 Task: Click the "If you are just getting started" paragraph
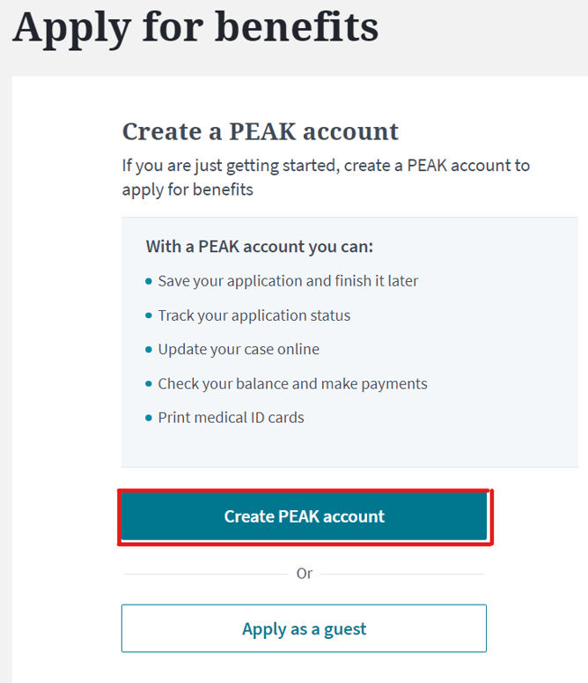(x=326, y=177)
